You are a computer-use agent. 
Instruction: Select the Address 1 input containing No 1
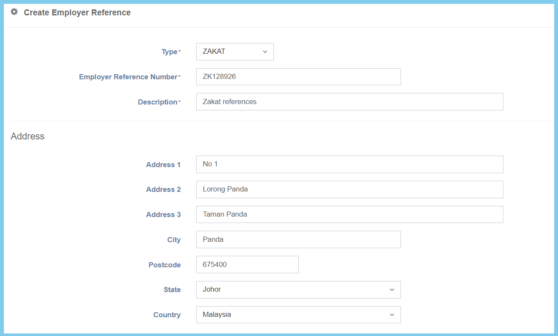(349, 164)
